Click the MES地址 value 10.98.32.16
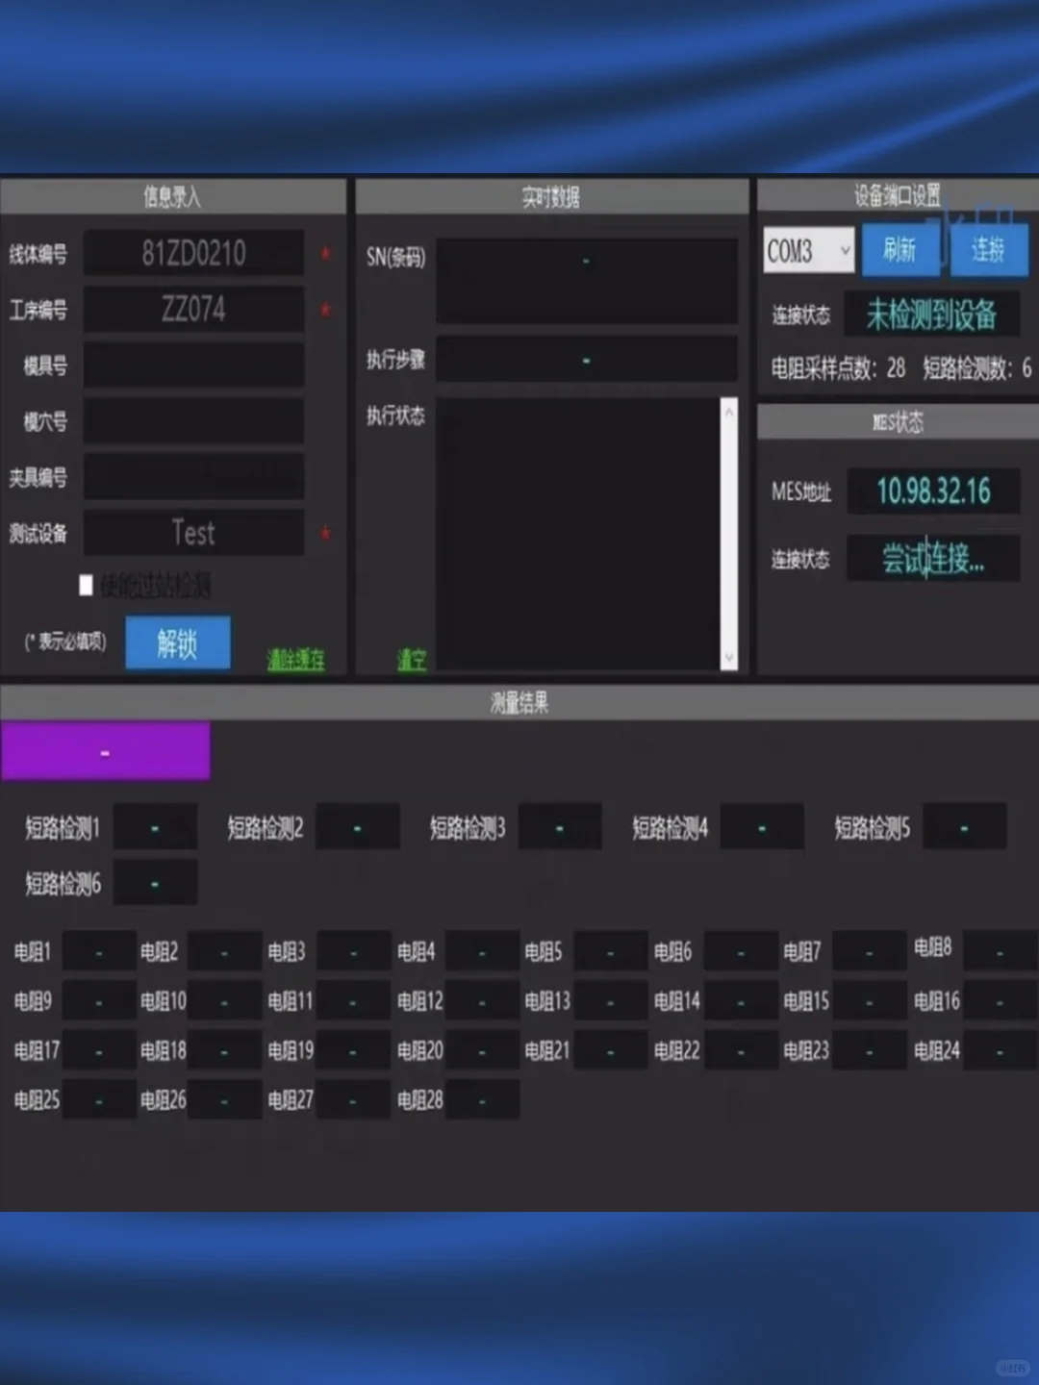 click(933, 491)
